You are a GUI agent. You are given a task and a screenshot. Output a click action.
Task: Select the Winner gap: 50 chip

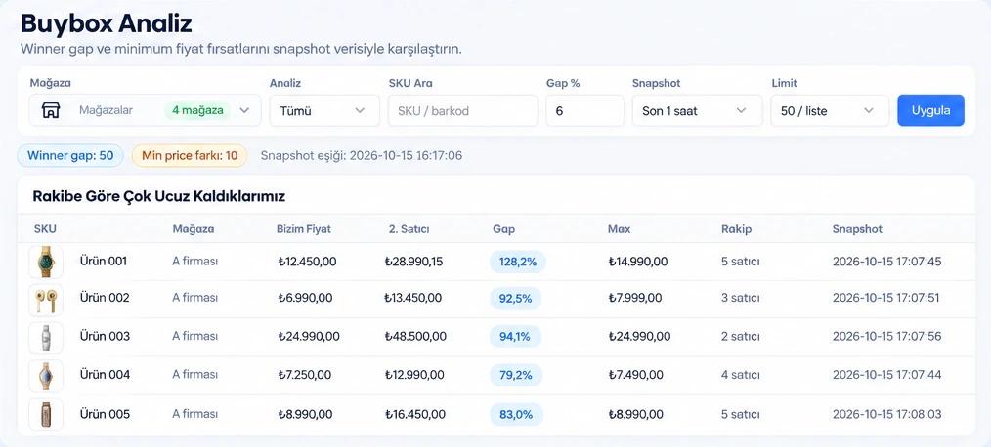pos(70,155)
